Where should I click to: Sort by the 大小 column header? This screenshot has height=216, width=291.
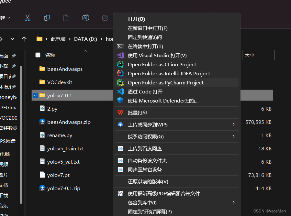[x=249, y=55]
